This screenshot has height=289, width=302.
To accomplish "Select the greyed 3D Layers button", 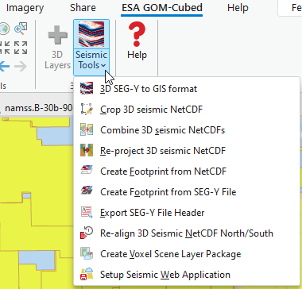I will tap(57, 47).
